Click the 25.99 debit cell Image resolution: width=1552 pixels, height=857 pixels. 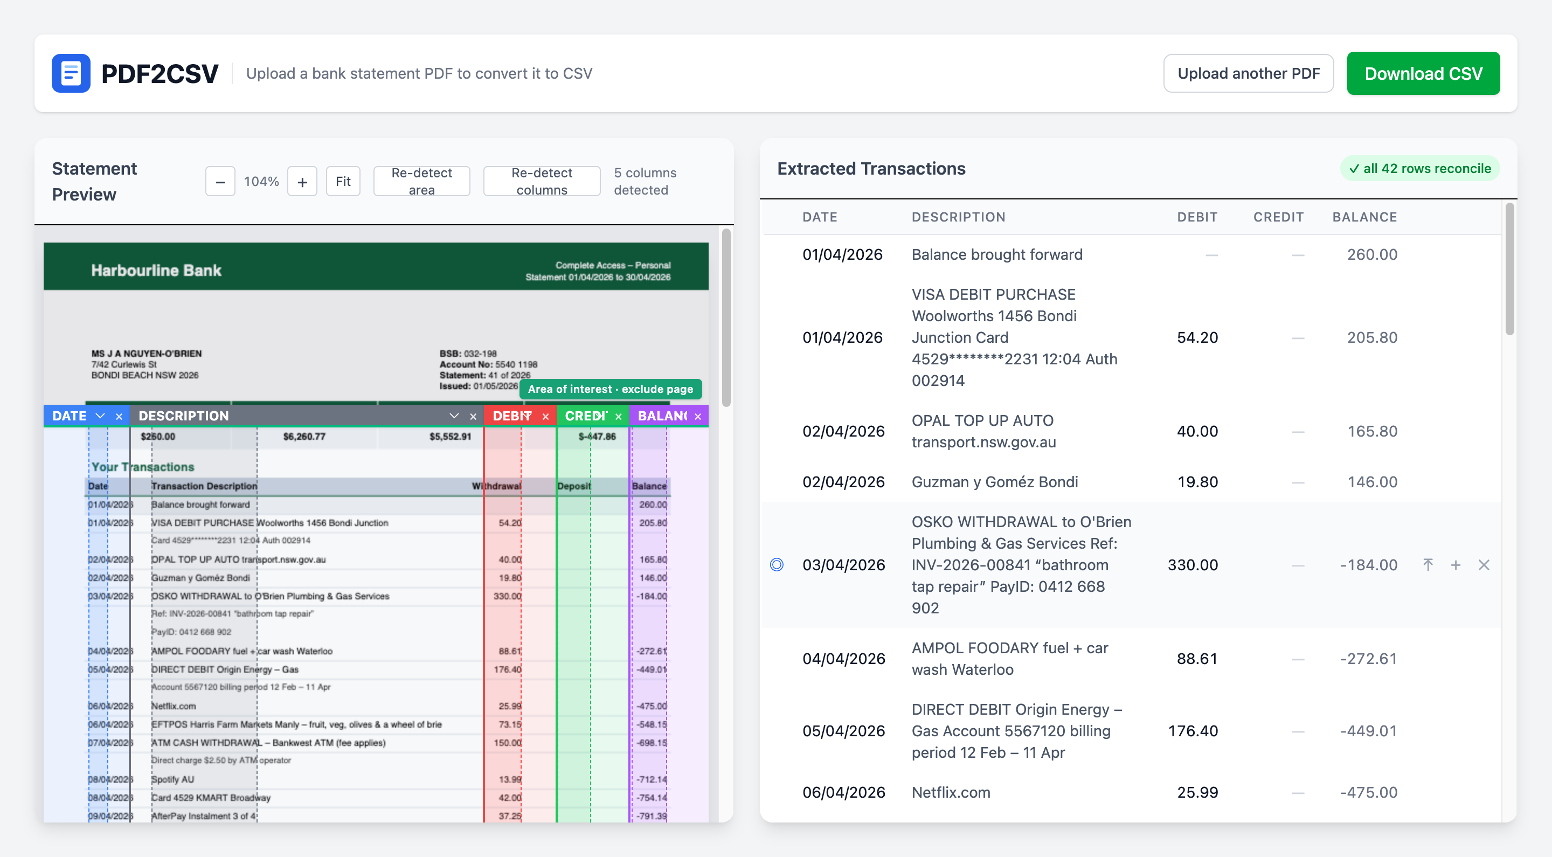pyautogui.click(x=1197, y=792)
